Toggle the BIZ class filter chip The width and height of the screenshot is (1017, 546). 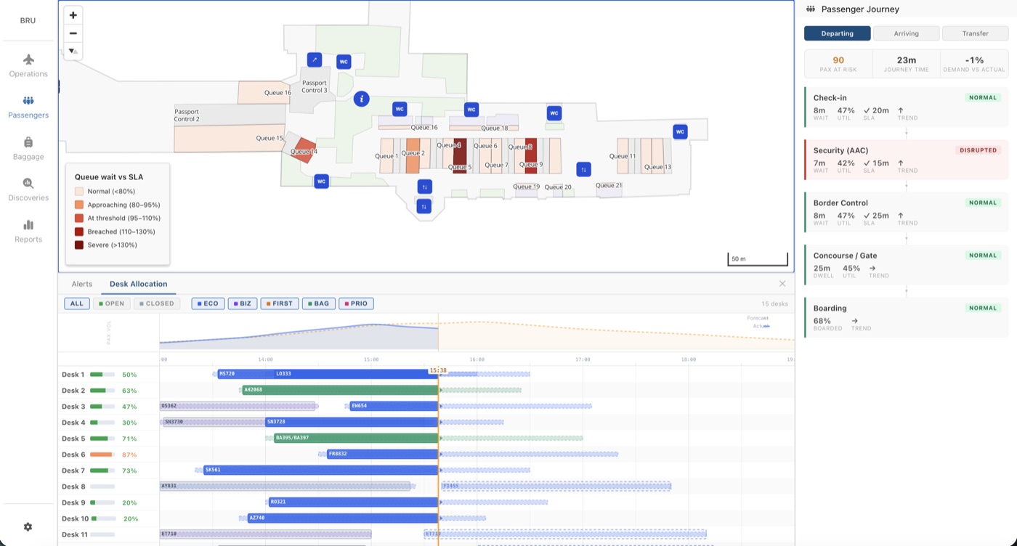243,303
